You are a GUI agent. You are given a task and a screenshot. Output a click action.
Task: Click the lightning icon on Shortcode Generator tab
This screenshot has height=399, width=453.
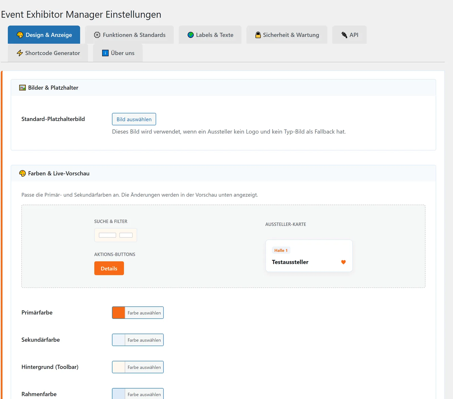pos(20,53)
